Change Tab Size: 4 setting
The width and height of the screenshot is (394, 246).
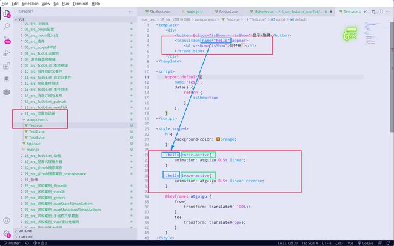tap(310, 243)
